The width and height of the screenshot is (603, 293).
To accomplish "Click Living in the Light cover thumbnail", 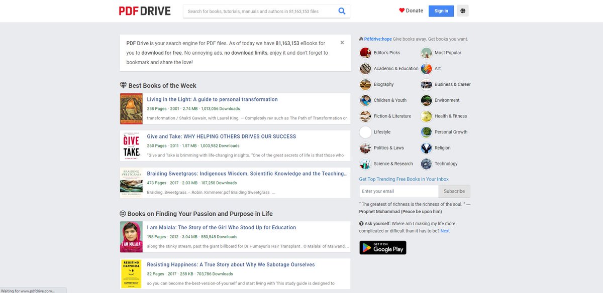I will [x=131, y=109].
